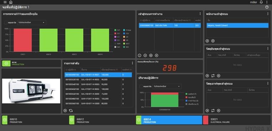Open the notifications bell
This screenshot has width=272, height=131.
(x=261, y=2)
